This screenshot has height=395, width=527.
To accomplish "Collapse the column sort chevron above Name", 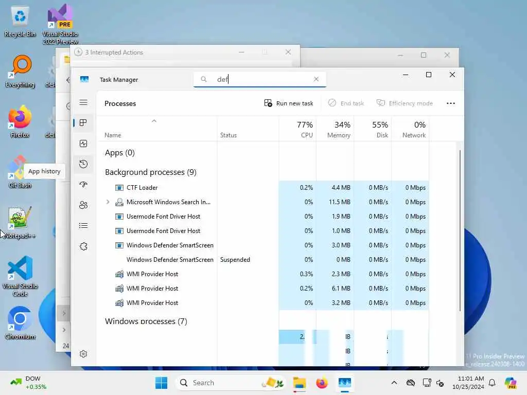I will click(154, 121).
